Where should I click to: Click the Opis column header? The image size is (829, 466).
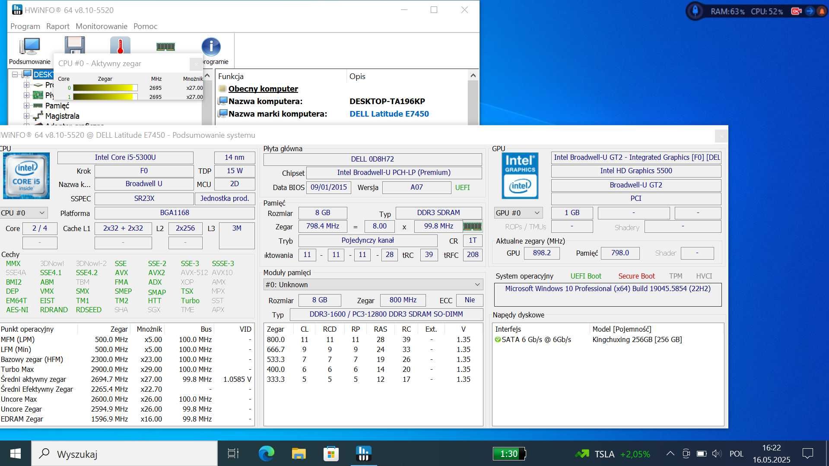point(357,76)
